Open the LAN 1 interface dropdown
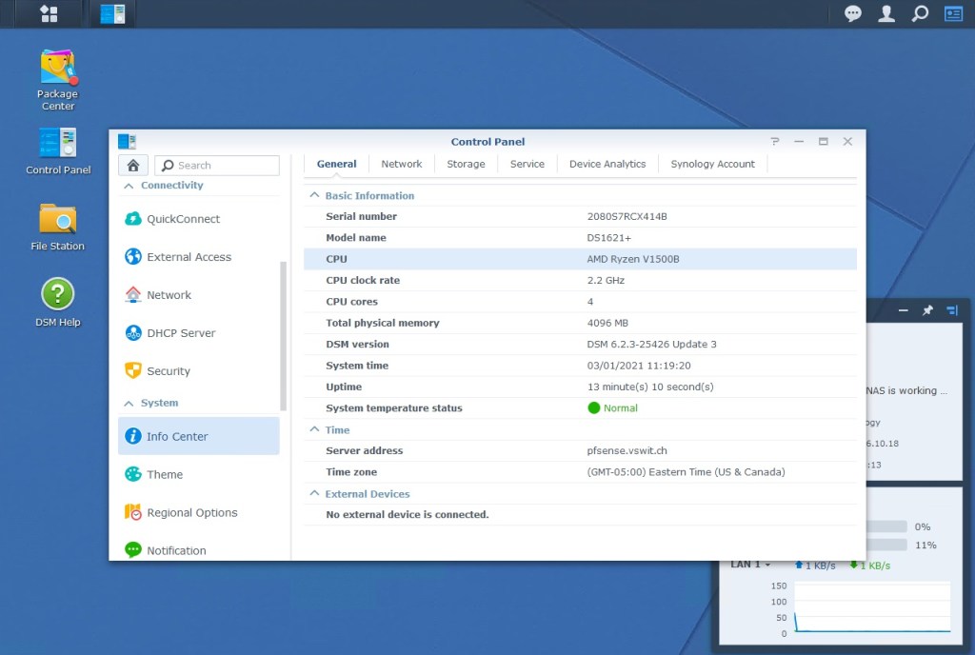Screen dimensions: 975x655 click(x=750, y=565)
